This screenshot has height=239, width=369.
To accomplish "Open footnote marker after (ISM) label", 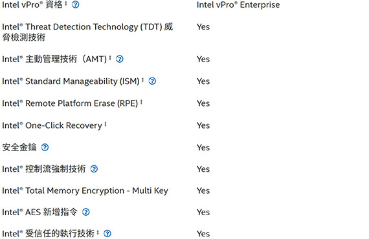I will tap(142, 80).
